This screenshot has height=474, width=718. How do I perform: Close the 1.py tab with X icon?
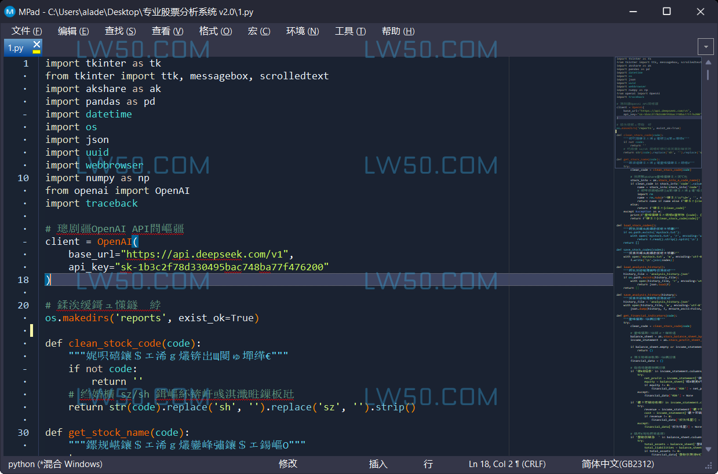37,44
